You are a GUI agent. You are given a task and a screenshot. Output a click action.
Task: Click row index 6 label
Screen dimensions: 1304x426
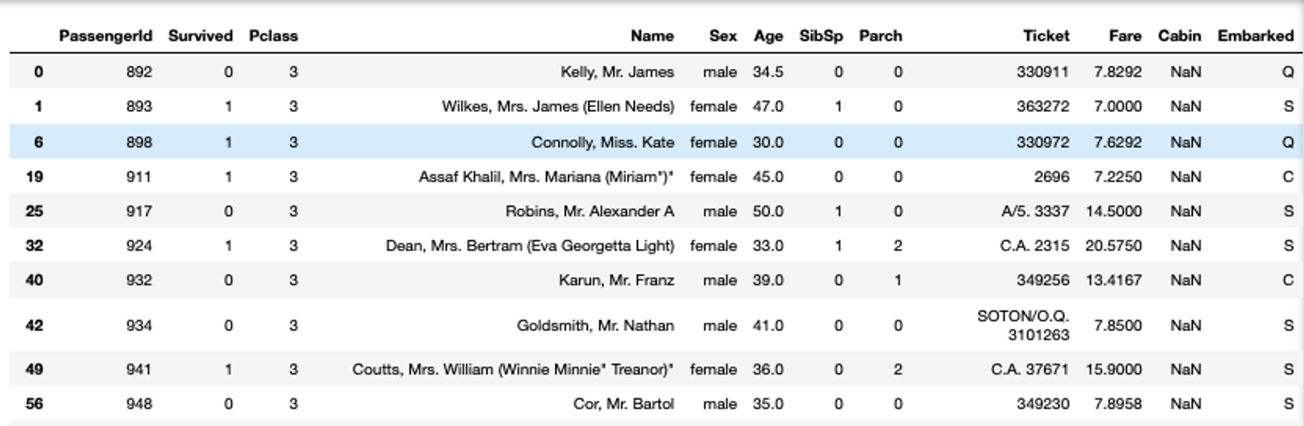(x=38, y=142)
